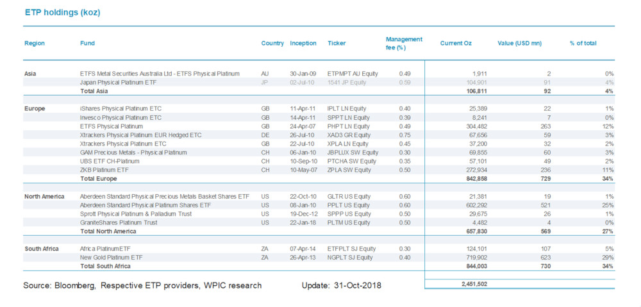The width and height of the screenshot is (641, 307).
Task: Select ticker 'SPPT LN Equity'
Action: (348, 118)
